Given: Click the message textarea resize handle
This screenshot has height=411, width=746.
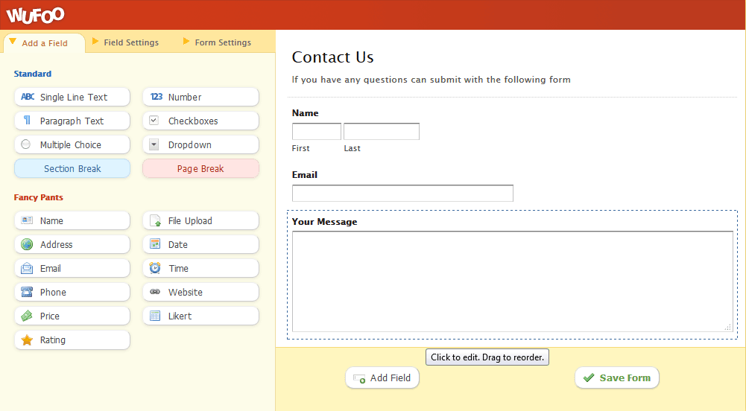Looking at the screenshot, I should click(x=727, y=327).
